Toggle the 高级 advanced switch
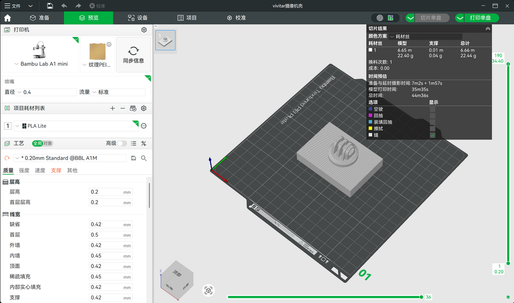Screen dimensions: 514x303 122,143
